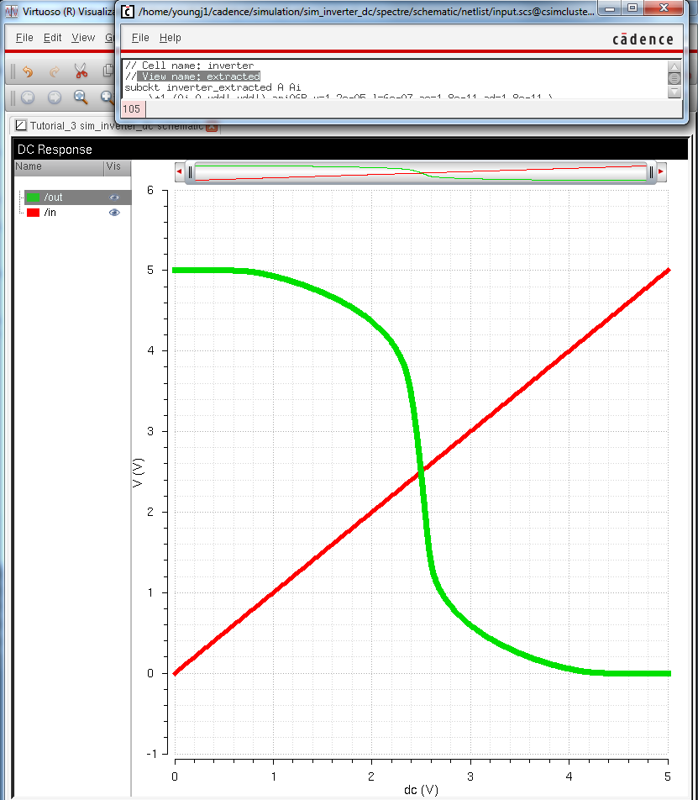Click highlighted 'View name: extracted' line
This screenshot has height=800, width=698.
pyautogui.click(x=199, y=76)
